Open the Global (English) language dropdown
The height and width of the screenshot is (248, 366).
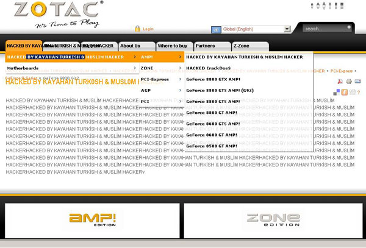(x=287, y=29)
